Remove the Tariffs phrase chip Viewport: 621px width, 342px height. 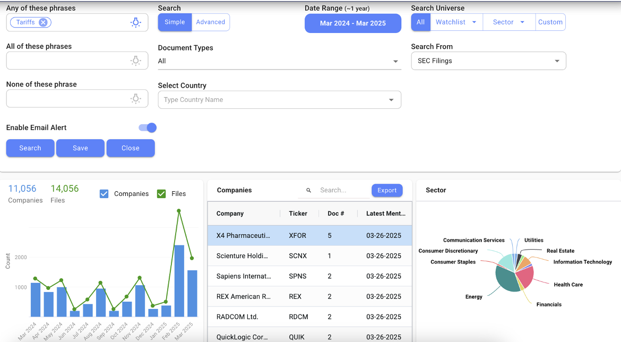(x=43, y=22)
